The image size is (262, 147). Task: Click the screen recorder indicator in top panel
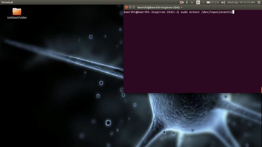182,2
